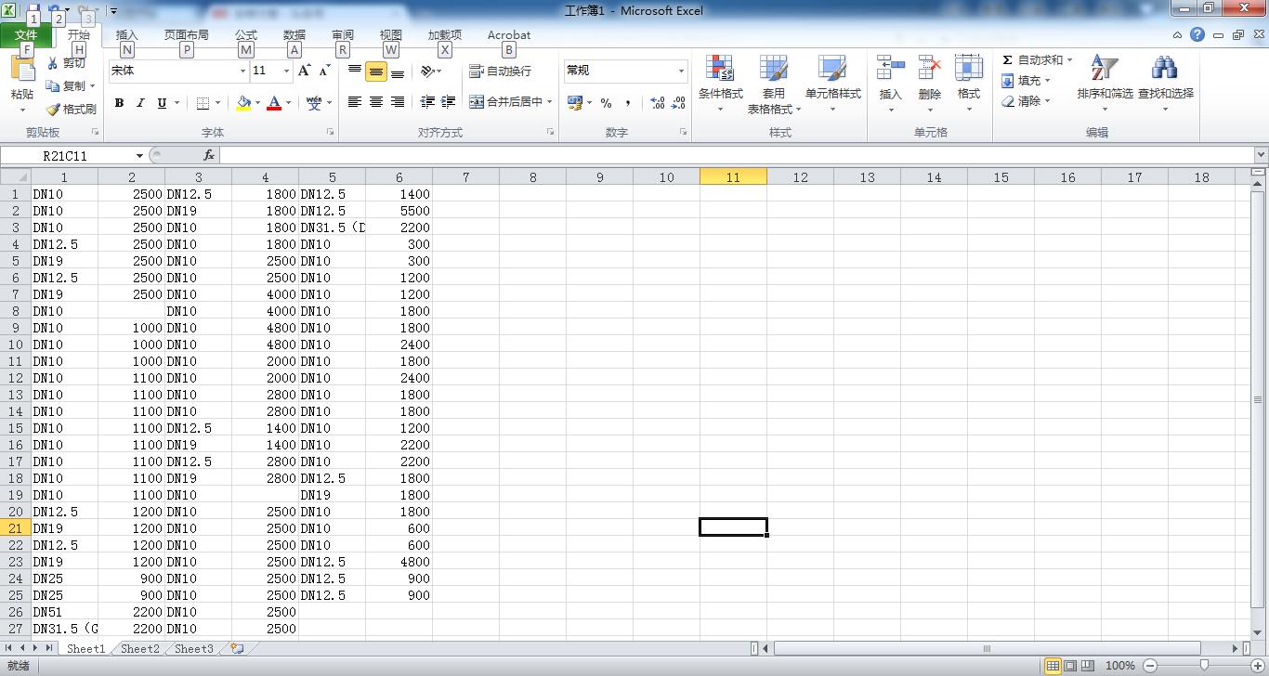
Task: Toggle Wrap Text option
Action: 500,71
